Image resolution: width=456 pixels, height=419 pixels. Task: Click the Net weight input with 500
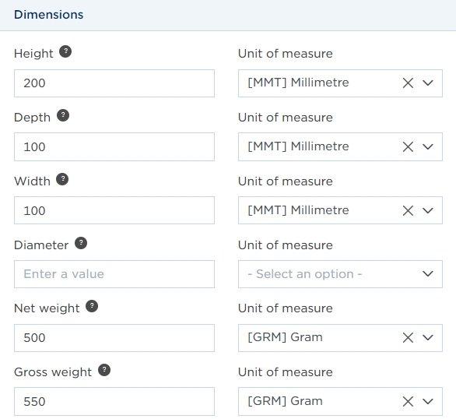[114, 338]
